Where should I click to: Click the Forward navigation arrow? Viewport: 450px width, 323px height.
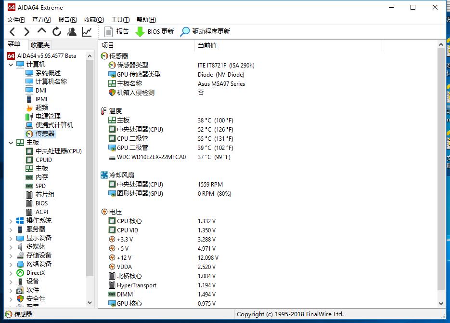26,32
